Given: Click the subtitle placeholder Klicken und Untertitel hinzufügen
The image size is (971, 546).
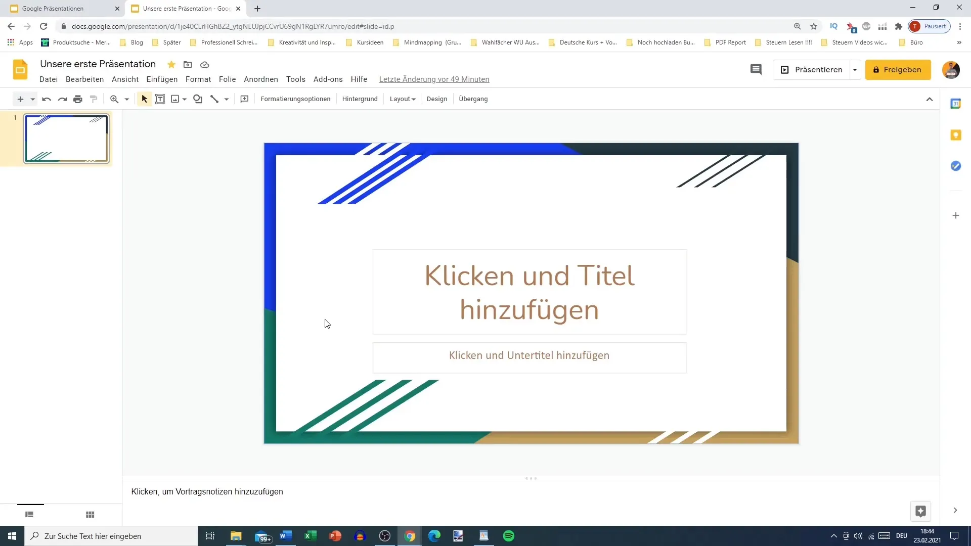Looking at the screenshot, I should [x=529, y=357].
